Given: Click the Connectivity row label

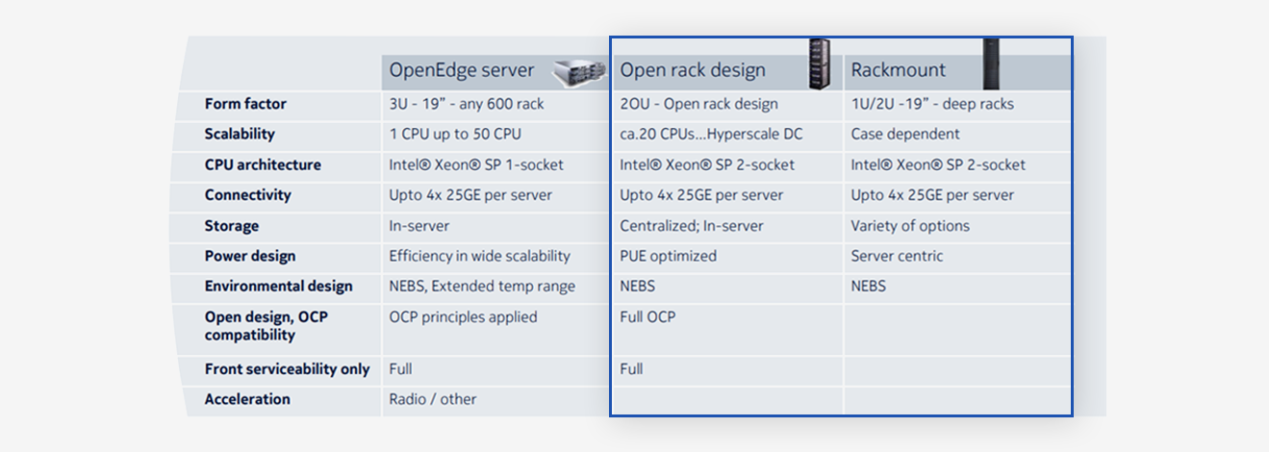Looking at the screenshot, I should (x=247, y=195).
